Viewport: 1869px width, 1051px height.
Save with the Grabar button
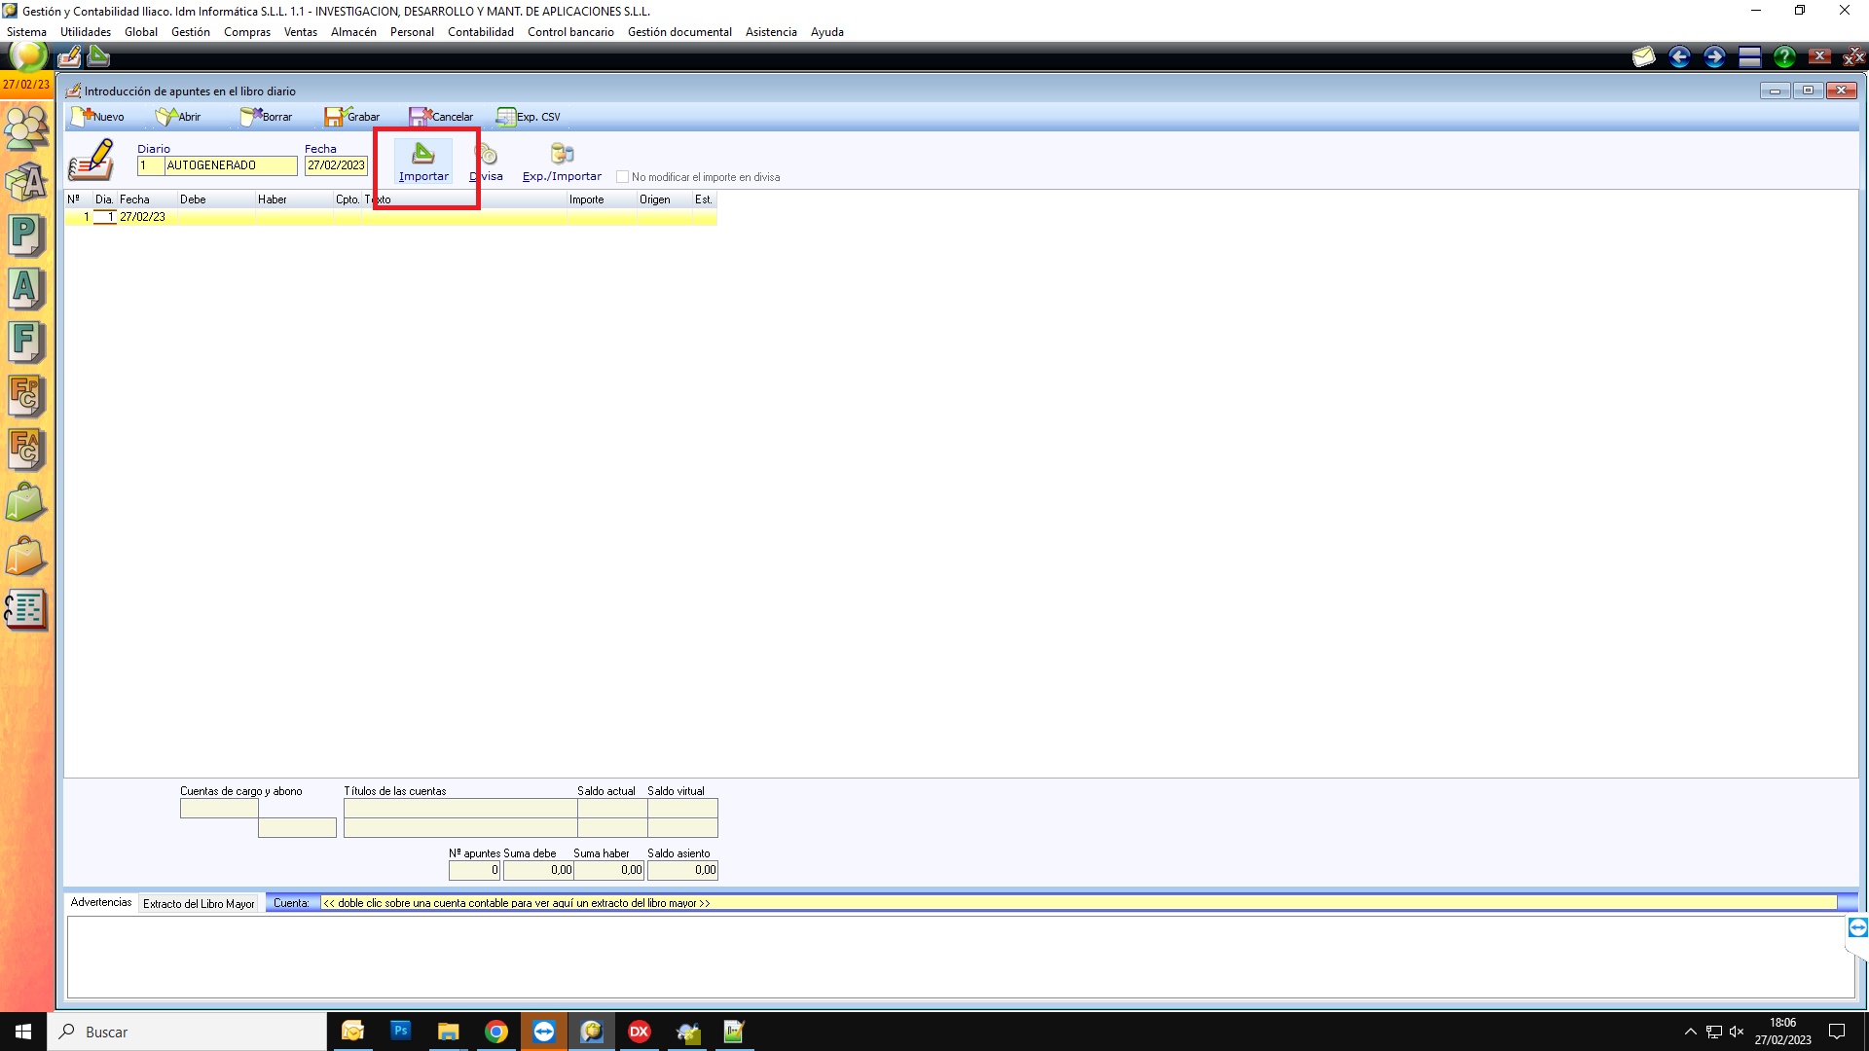click(x=352, y=117)
